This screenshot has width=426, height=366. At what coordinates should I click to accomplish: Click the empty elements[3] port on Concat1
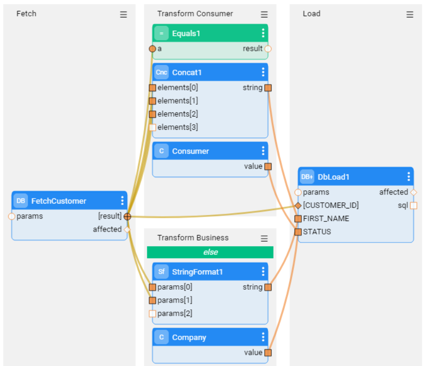pyautogui.click(x=153, y=127)
